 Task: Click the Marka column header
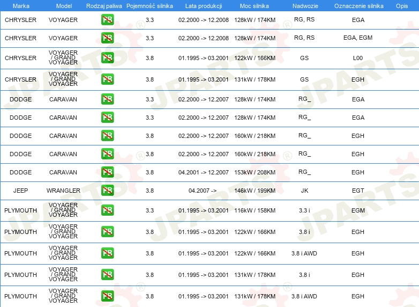pos(21,6)
